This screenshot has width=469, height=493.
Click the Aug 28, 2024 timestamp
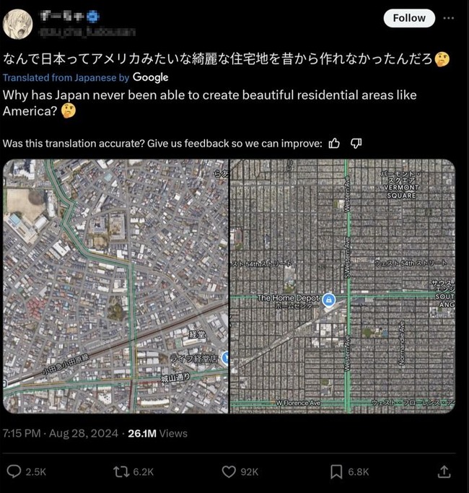pos(84,433)
